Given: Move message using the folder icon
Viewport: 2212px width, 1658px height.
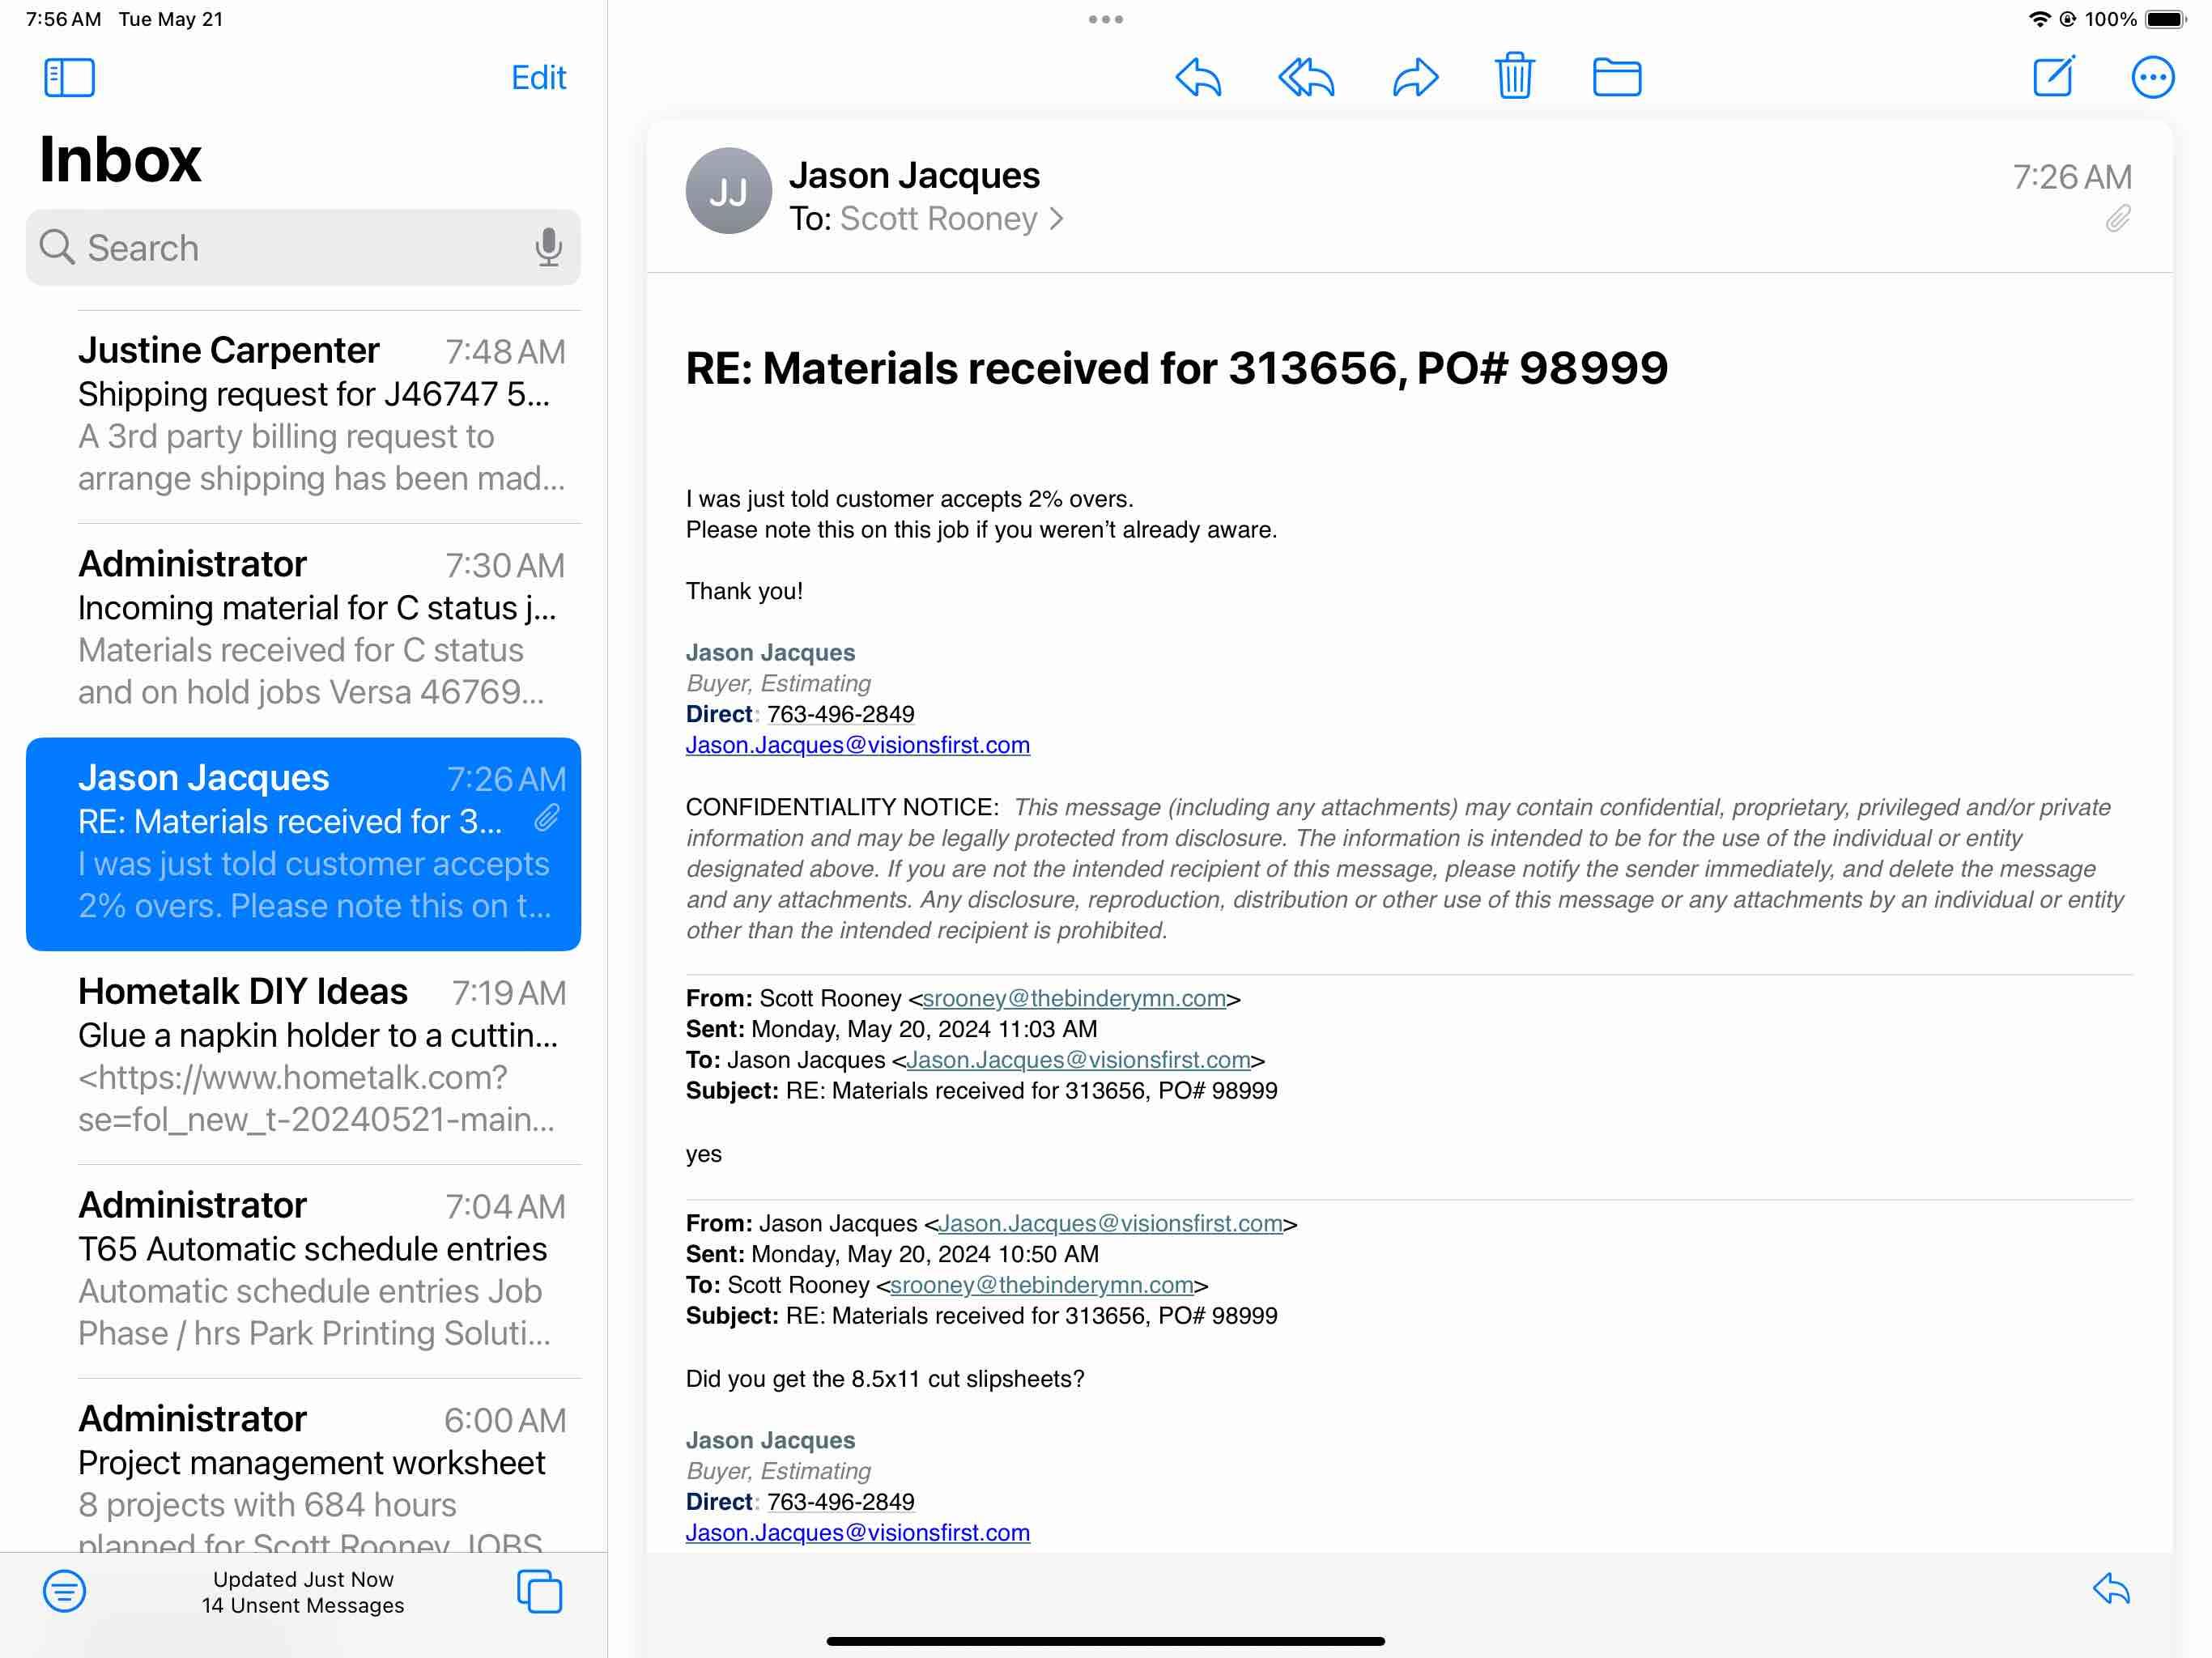Looking at the screenshot, I should tap(1616, 77).
